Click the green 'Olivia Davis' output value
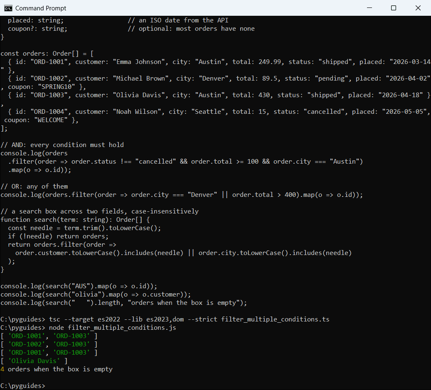 (34, 361)
